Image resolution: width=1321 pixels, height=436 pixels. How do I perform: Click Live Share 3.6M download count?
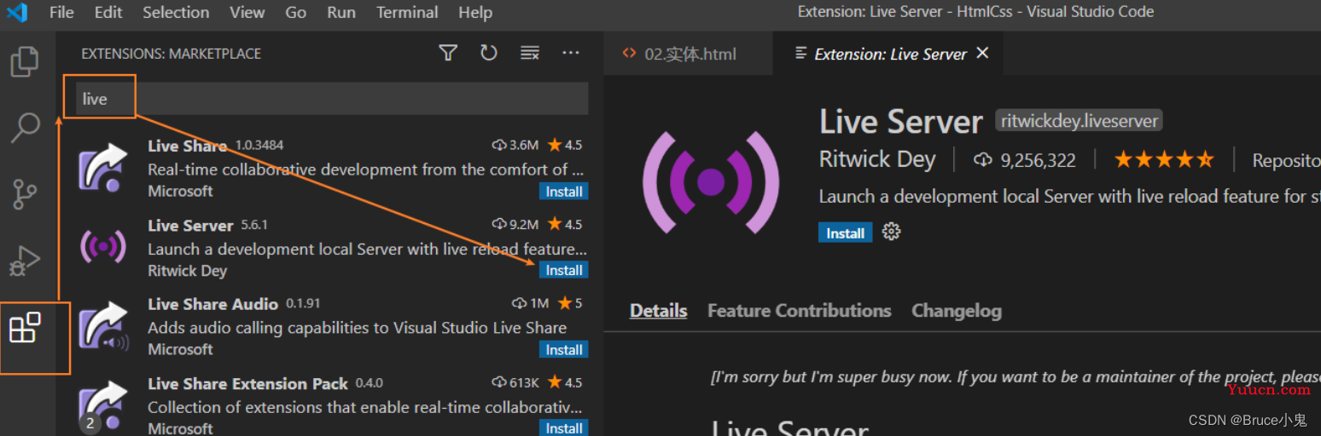[x=515, y=145]
